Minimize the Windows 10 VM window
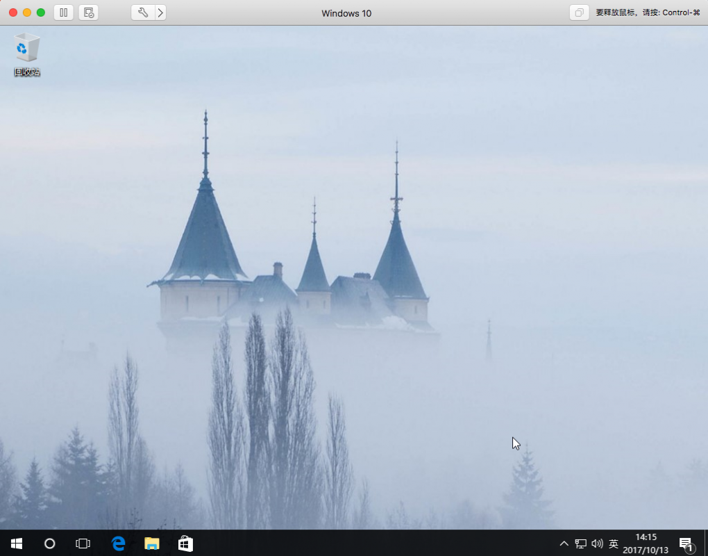This screenshot has width=708, height=556. tap(27, 13)
